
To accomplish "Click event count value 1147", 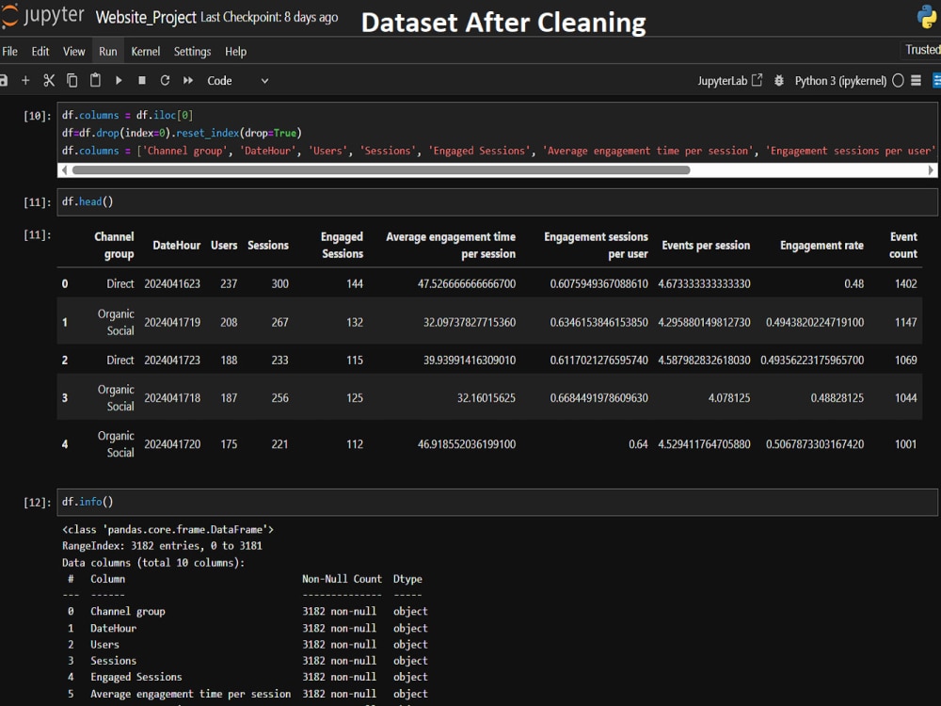I will (x=905, y=322).
